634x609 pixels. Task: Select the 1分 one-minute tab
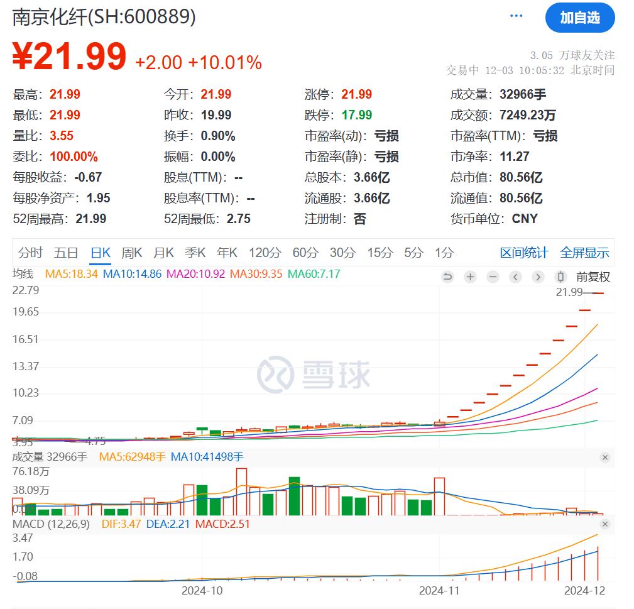tap(444, 253)
